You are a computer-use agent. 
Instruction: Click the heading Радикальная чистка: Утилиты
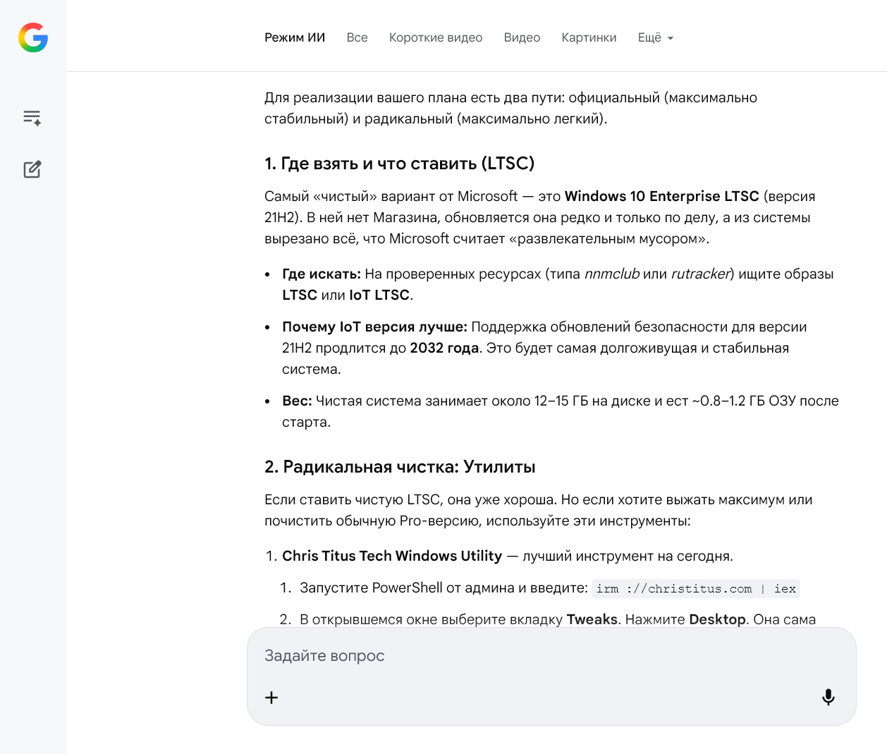(400, 467)
